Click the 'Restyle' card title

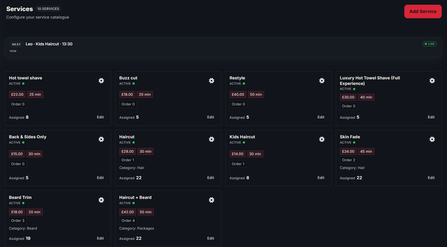tap(237, 78)
